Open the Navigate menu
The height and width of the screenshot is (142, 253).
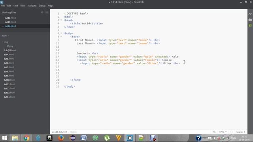click(x=32, y=6)
